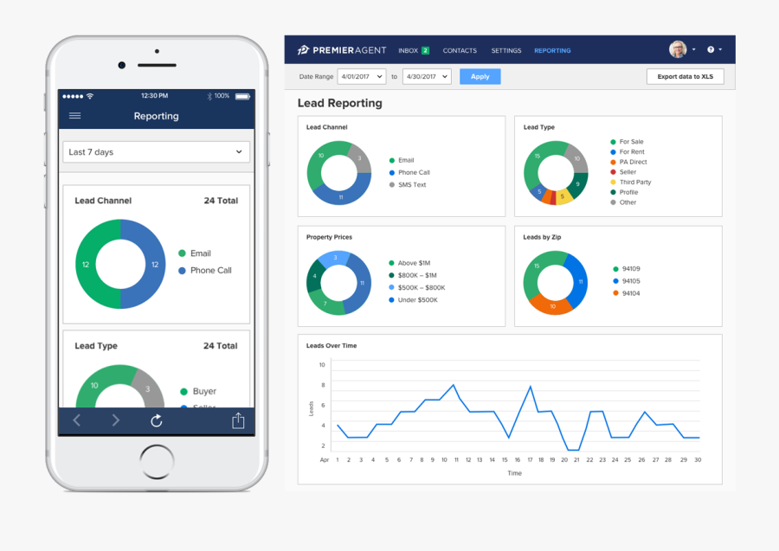Tap the browser forward arrow on phone
This screenshot has width=779, height=551.
click(x=116, y=420)
